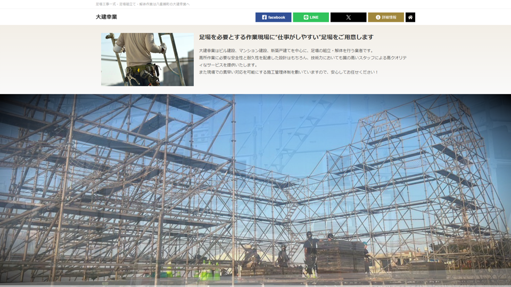Click the top tagline text 足場工事一式

[106, 4]
